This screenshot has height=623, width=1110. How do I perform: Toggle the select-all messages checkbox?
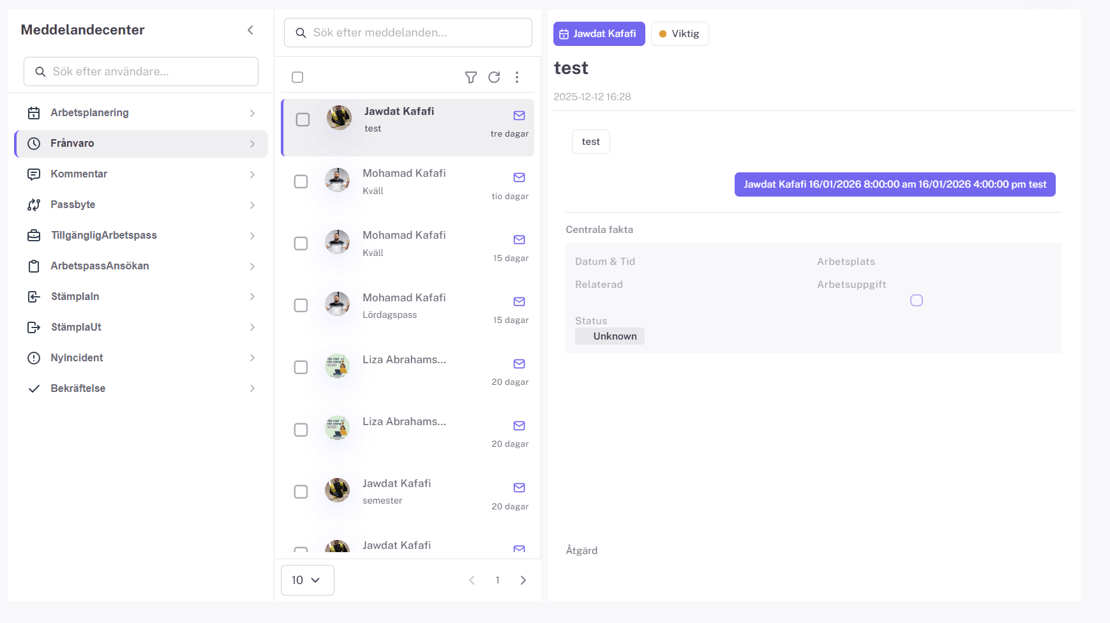(297, 77)
